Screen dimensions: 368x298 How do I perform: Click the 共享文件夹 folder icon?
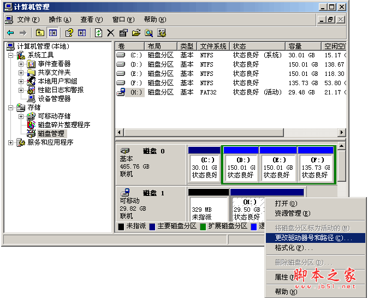click(31, 73)
